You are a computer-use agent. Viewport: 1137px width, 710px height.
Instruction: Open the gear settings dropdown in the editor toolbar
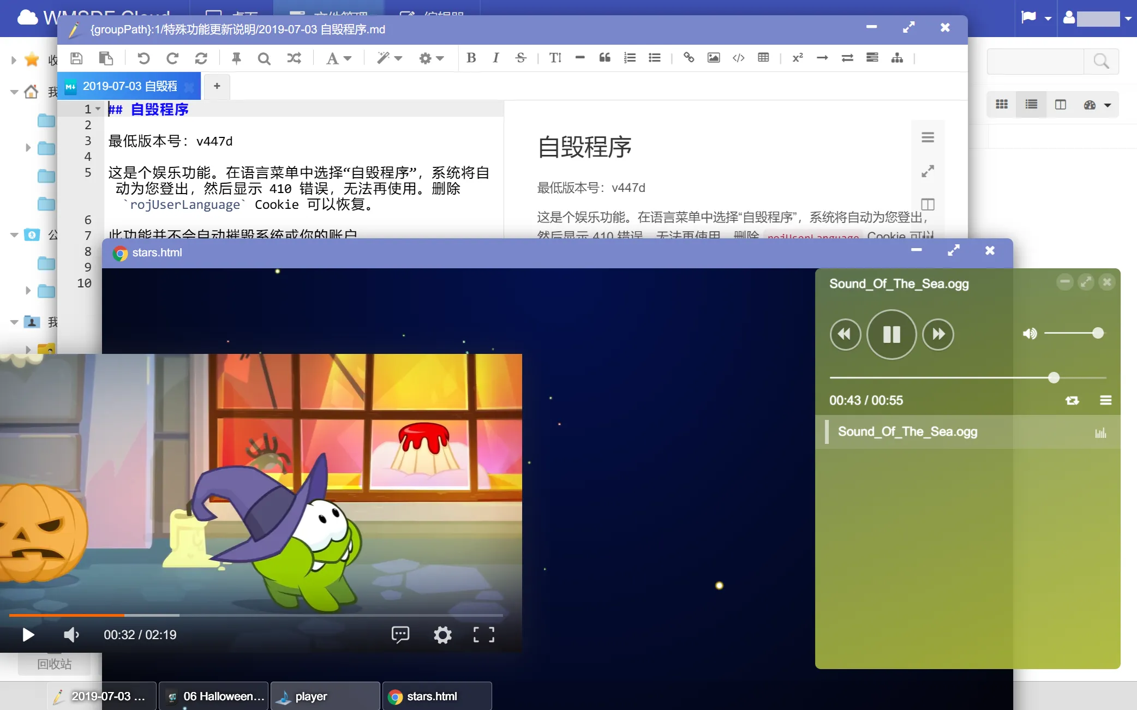[x=432, y=58]
